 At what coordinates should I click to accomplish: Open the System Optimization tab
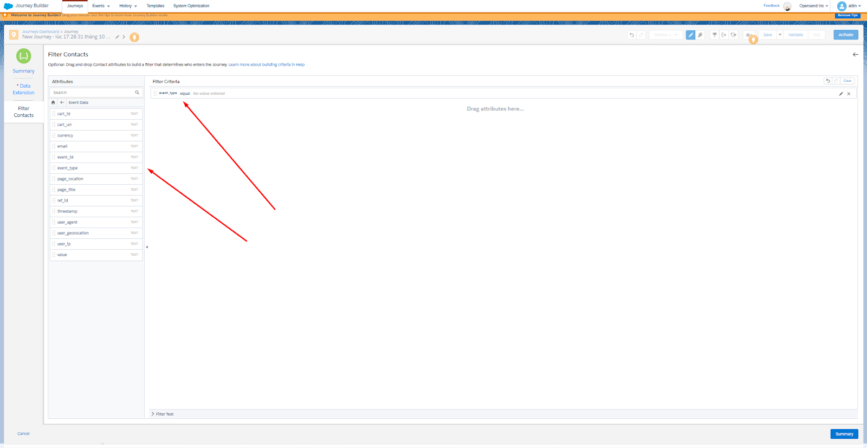191,6
